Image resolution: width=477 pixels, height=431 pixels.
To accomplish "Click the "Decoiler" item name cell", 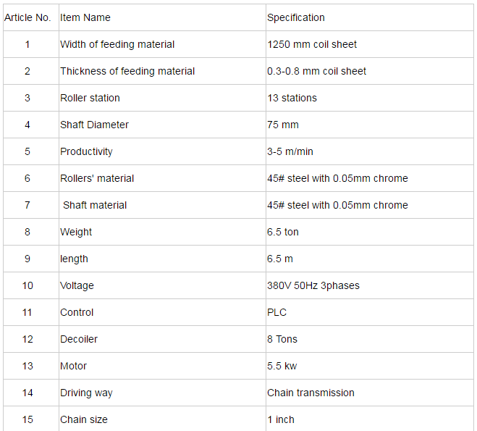I will coord(79,339).
